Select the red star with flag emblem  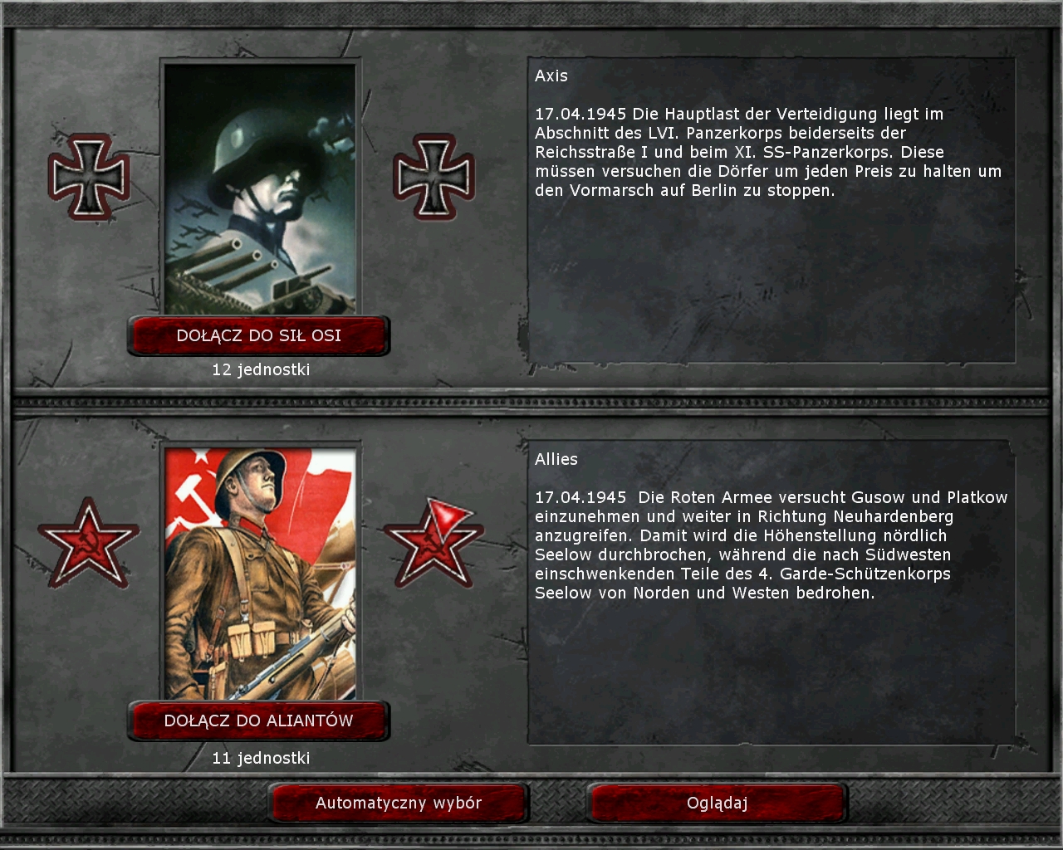click(434, 543)
